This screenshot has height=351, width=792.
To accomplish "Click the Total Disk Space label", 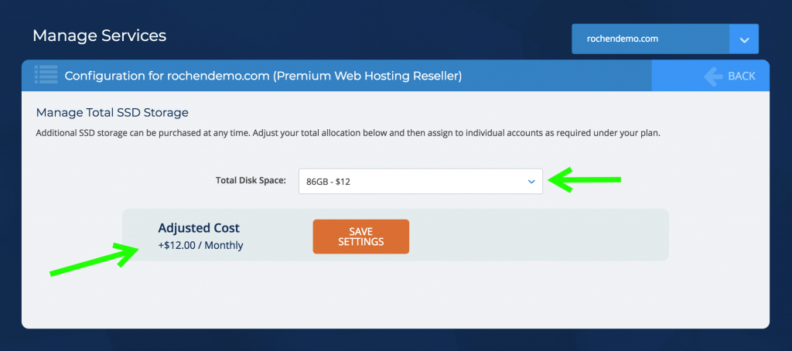I will tap(251, 180).
